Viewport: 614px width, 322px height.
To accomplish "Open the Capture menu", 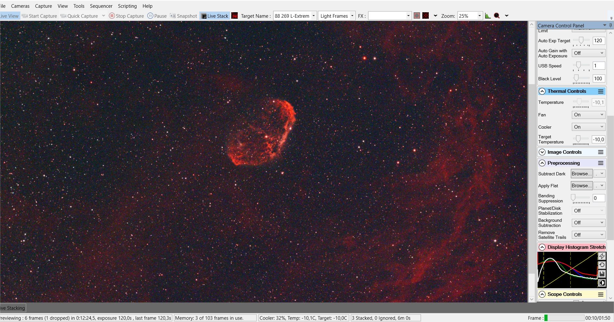I will (x=43, y=6).
